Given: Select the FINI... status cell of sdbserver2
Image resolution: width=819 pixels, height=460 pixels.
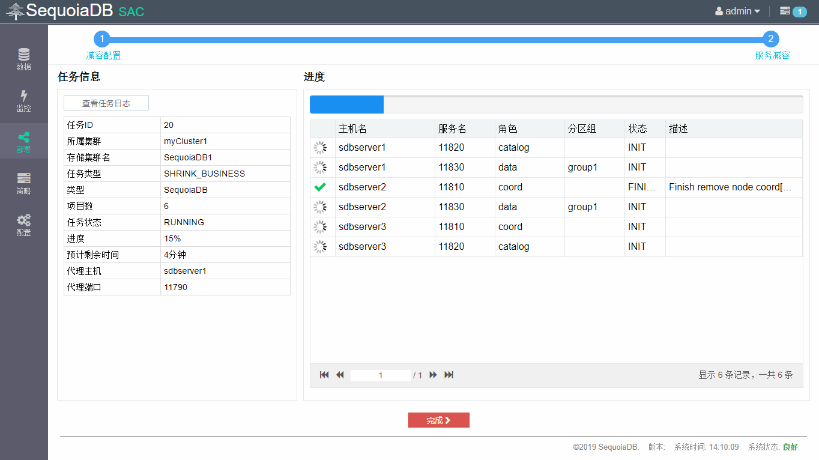Looking at the screenshot, I should tap(645, 187).
